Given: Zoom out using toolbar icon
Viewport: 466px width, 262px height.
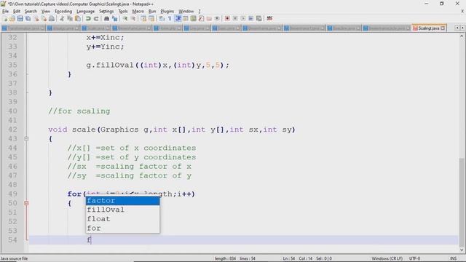Looking at the screenshot, I should (x=133, y=18).
